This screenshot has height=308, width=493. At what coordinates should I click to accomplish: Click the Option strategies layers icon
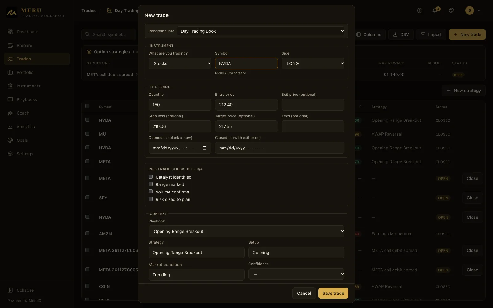point(89,52)
